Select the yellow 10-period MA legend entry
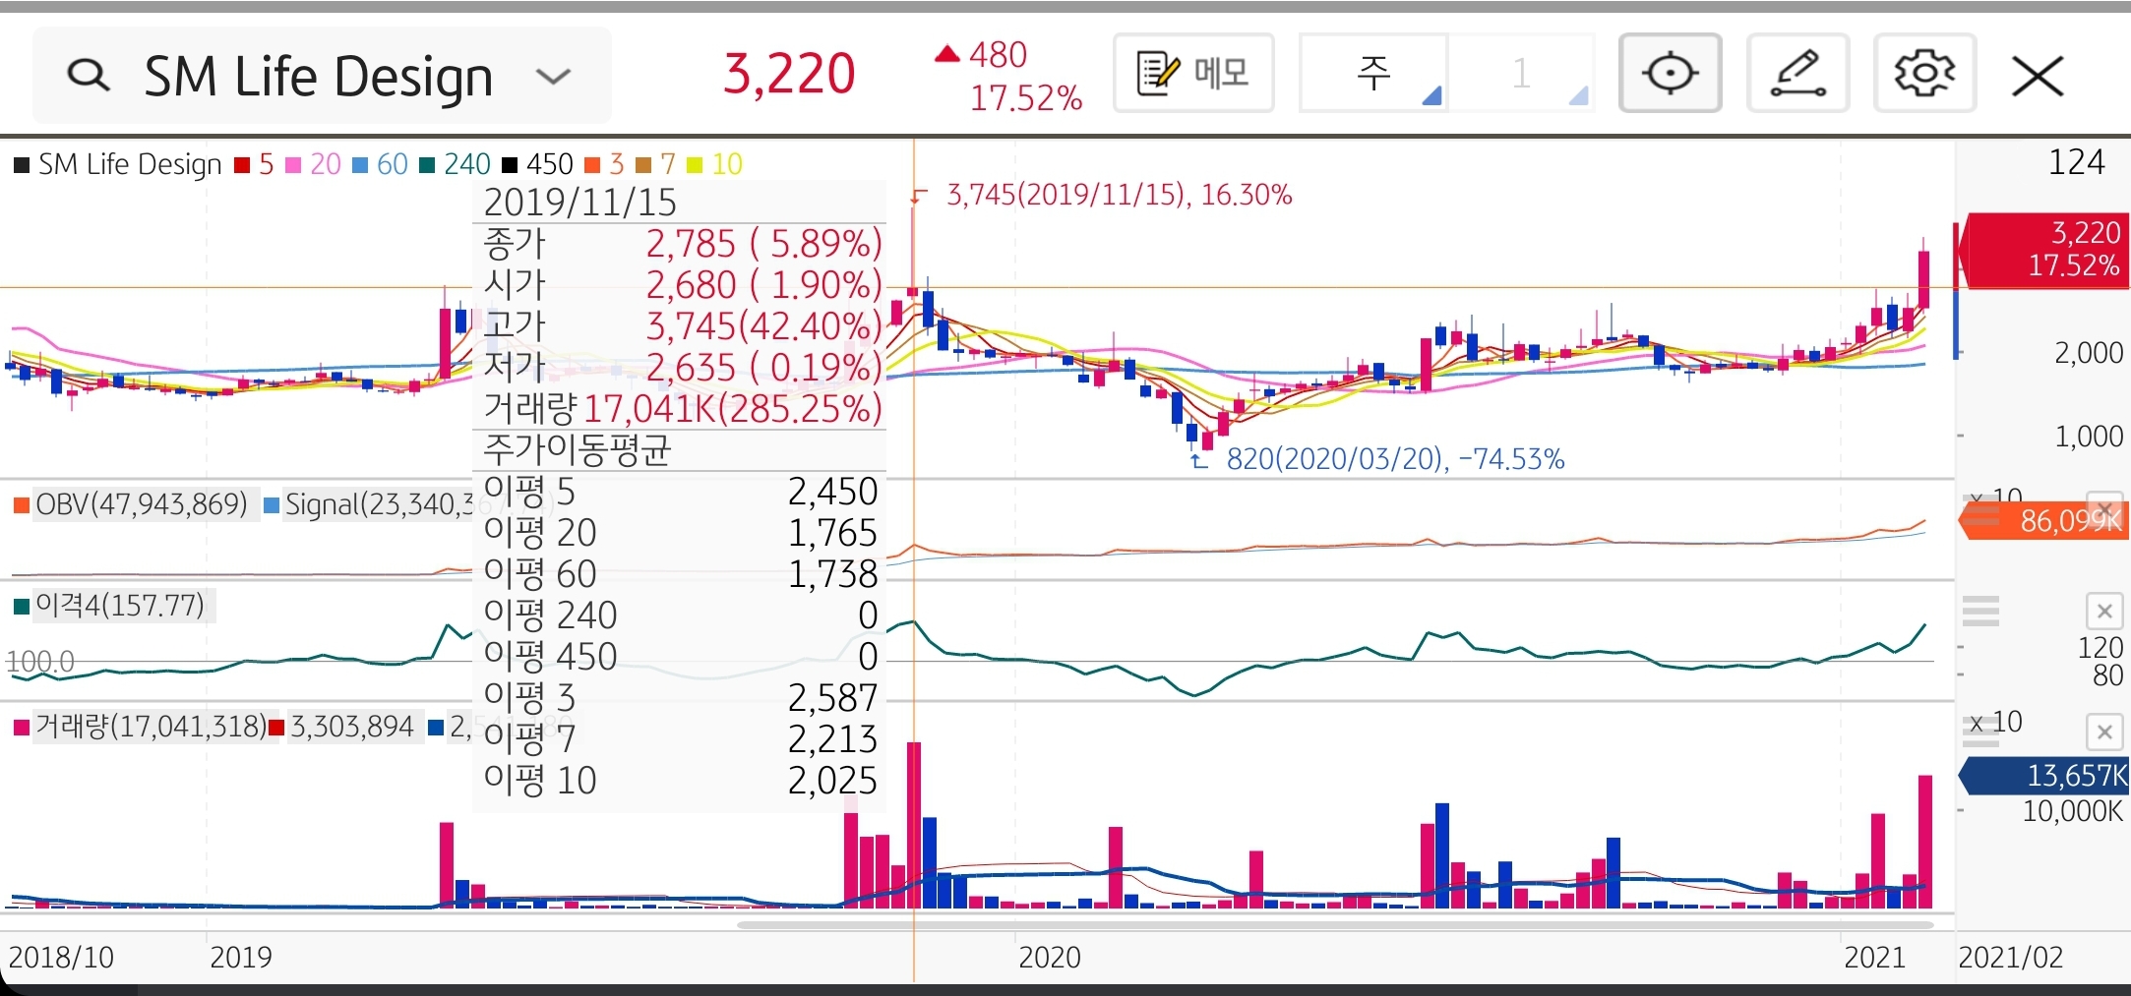 (x=714, y=164)
